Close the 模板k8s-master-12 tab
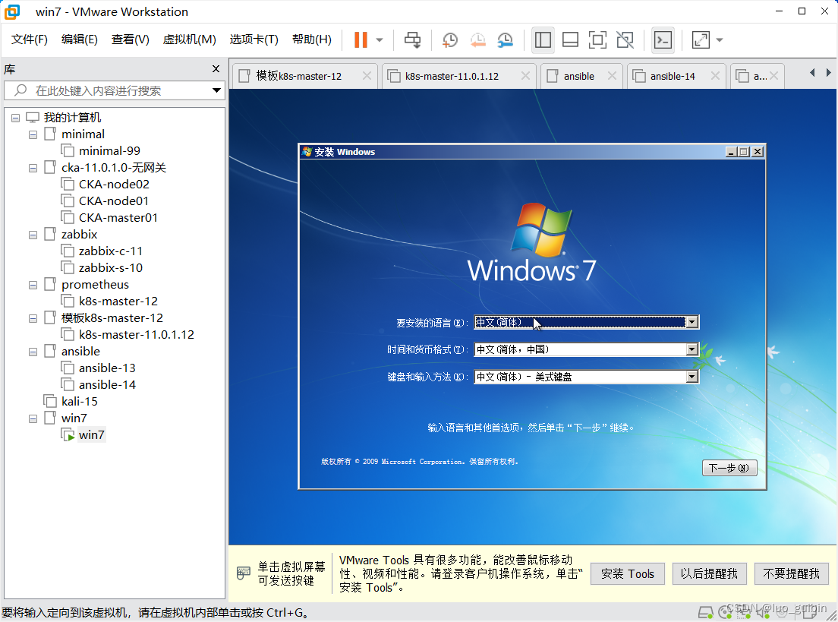 tap(367, 76)
